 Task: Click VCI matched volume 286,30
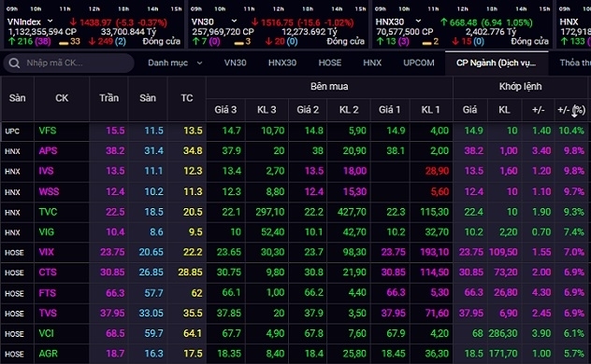[x=503, y=333]
